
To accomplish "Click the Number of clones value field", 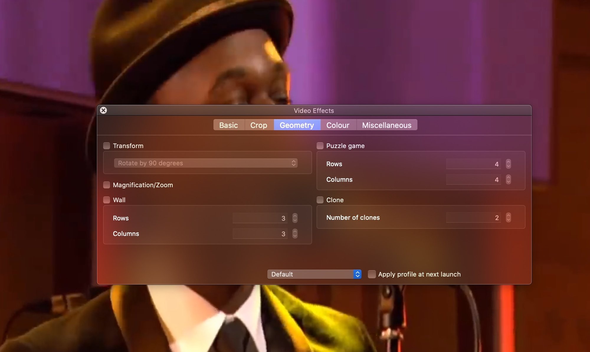I will point(473,218).
